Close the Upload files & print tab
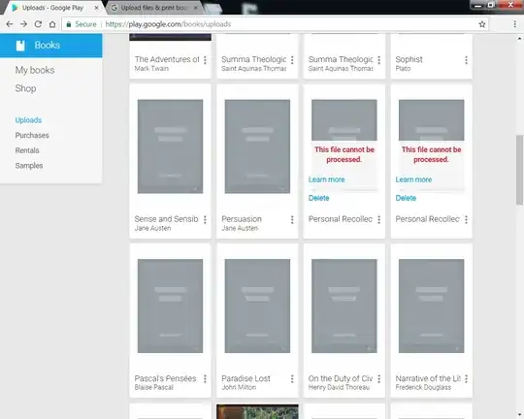The height and width of the screenshot is (419, 524). coord(196,8)
